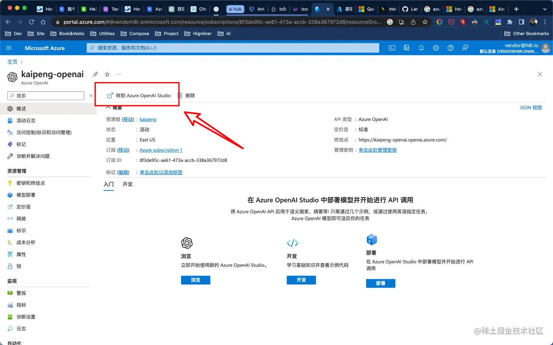
Task: Go to 主页 breadcrumb
Action: [12, 62]
